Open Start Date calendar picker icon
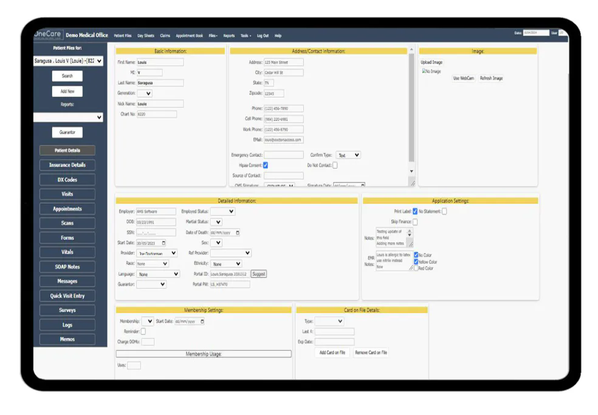 click(x=163, y=243)
